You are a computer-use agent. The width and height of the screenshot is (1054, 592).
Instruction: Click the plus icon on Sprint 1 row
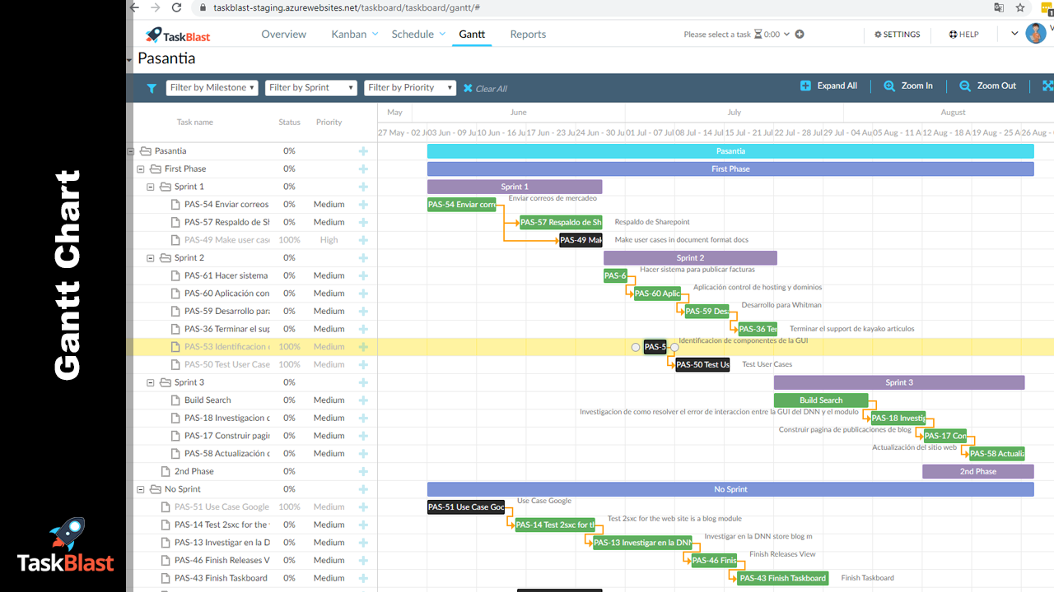(363, 187)
